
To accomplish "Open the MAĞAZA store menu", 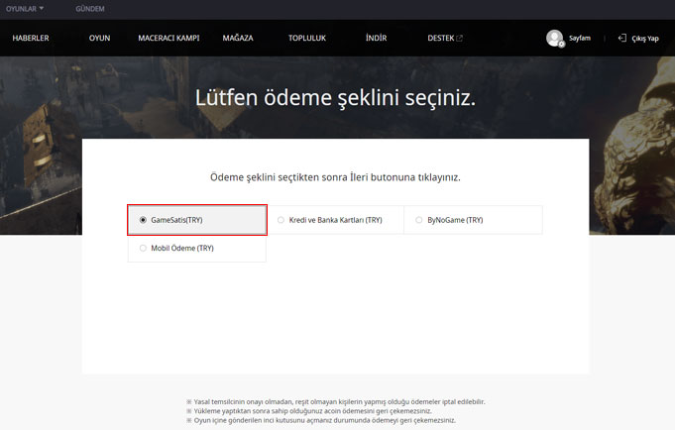I will point(238,39).
